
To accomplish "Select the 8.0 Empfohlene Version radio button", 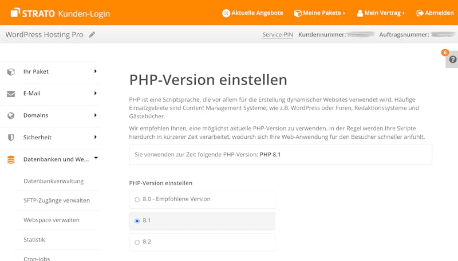I will (x=137, y=199).
